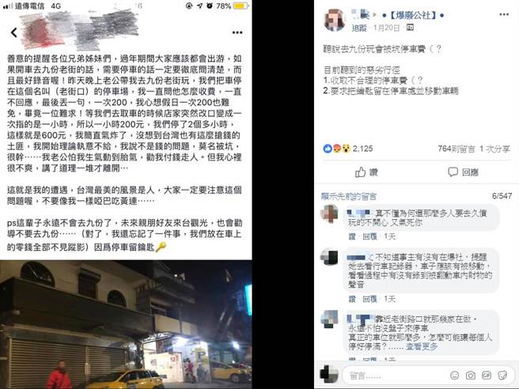Open three-dot options on right post
Screen dimensions: 519x389
(x=504, y=14)
